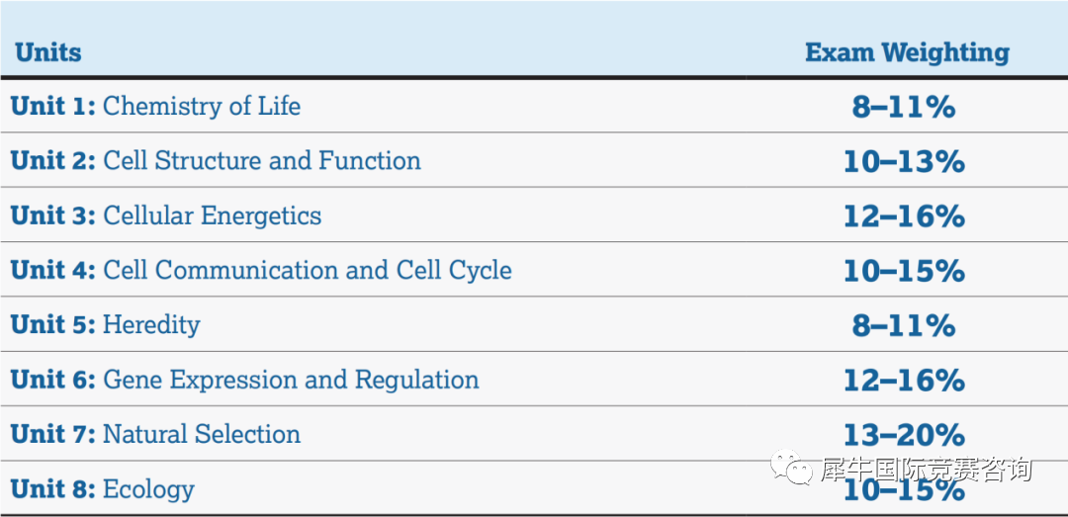Click the Units column header

click(x=47, y=52)
